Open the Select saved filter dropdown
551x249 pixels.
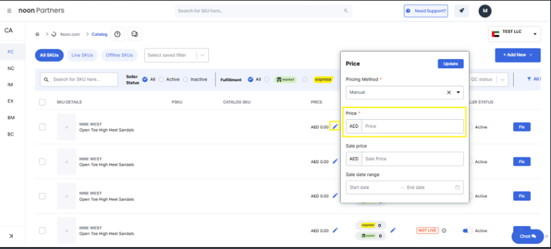coord(176,55)
